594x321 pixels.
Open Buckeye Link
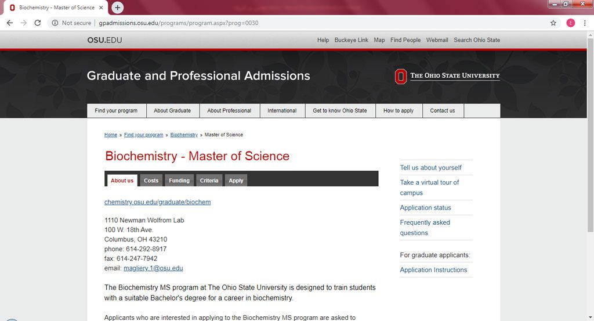tap(351, 40)
